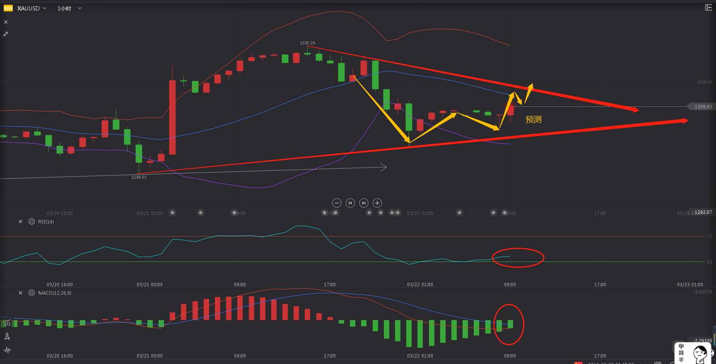The image size is (716, 364).
Task: Open the 1小时 timeframe dropdown
Action: 69,8
